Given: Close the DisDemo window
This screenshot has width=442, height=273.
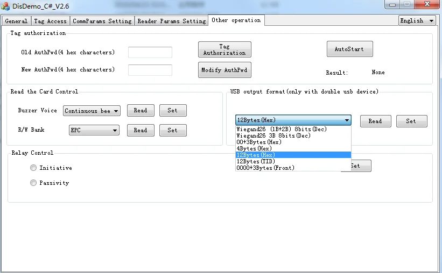Looking at the screenshot, I should 427,4.
